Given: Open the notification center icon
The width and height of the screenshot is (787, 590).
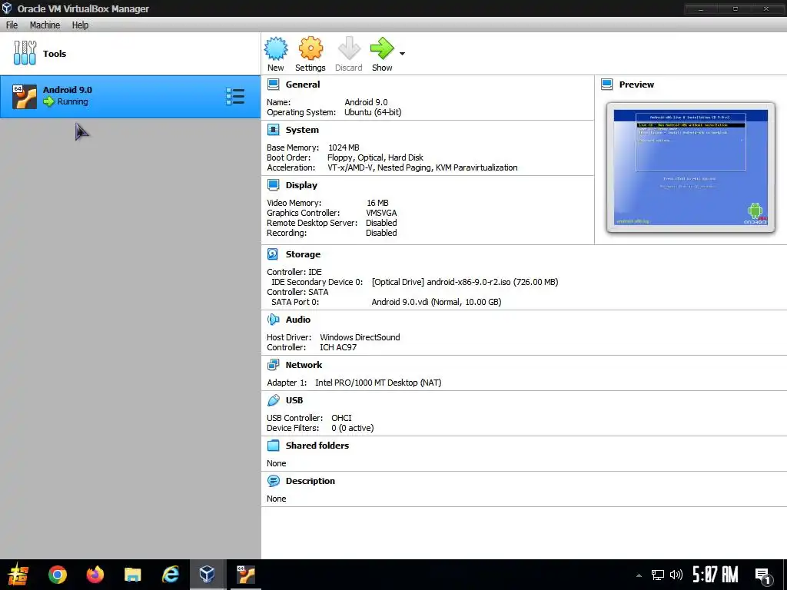Looking at the screenshot, I should pos(763,576).
